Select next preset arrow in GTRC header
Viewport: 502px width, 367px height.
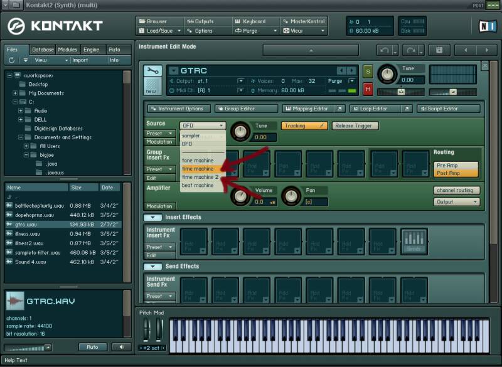[x=351, y=70]
